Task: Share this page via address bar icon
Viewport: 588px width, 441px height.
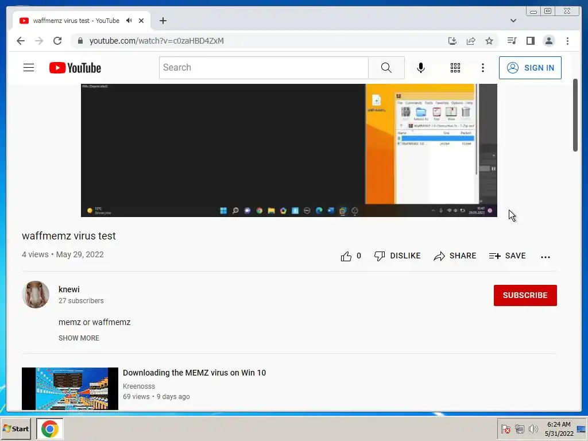Action: point(471,41)
